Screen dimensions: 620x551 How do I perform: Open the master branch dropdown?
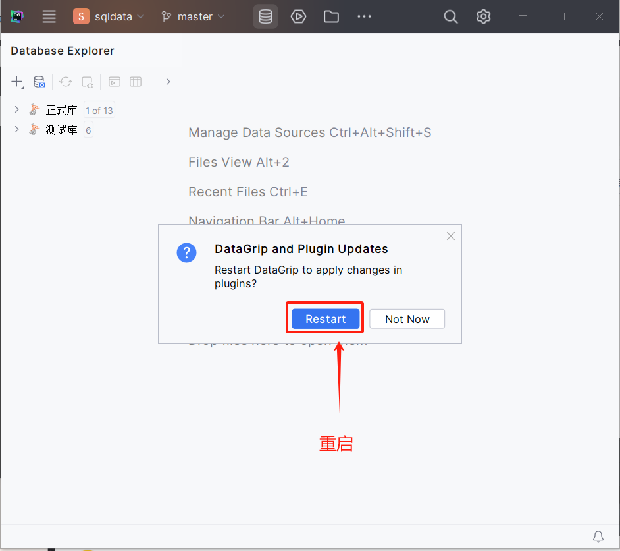(x=193, y=16)
